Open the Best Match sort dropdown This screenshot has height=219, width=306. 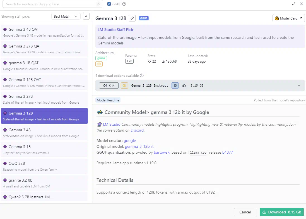[x=66, y=16]
